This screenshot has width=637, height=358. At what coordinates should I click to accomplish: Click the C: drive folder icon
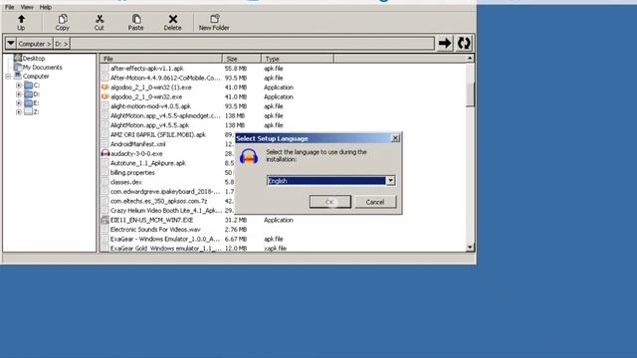[x=28, y=86]
